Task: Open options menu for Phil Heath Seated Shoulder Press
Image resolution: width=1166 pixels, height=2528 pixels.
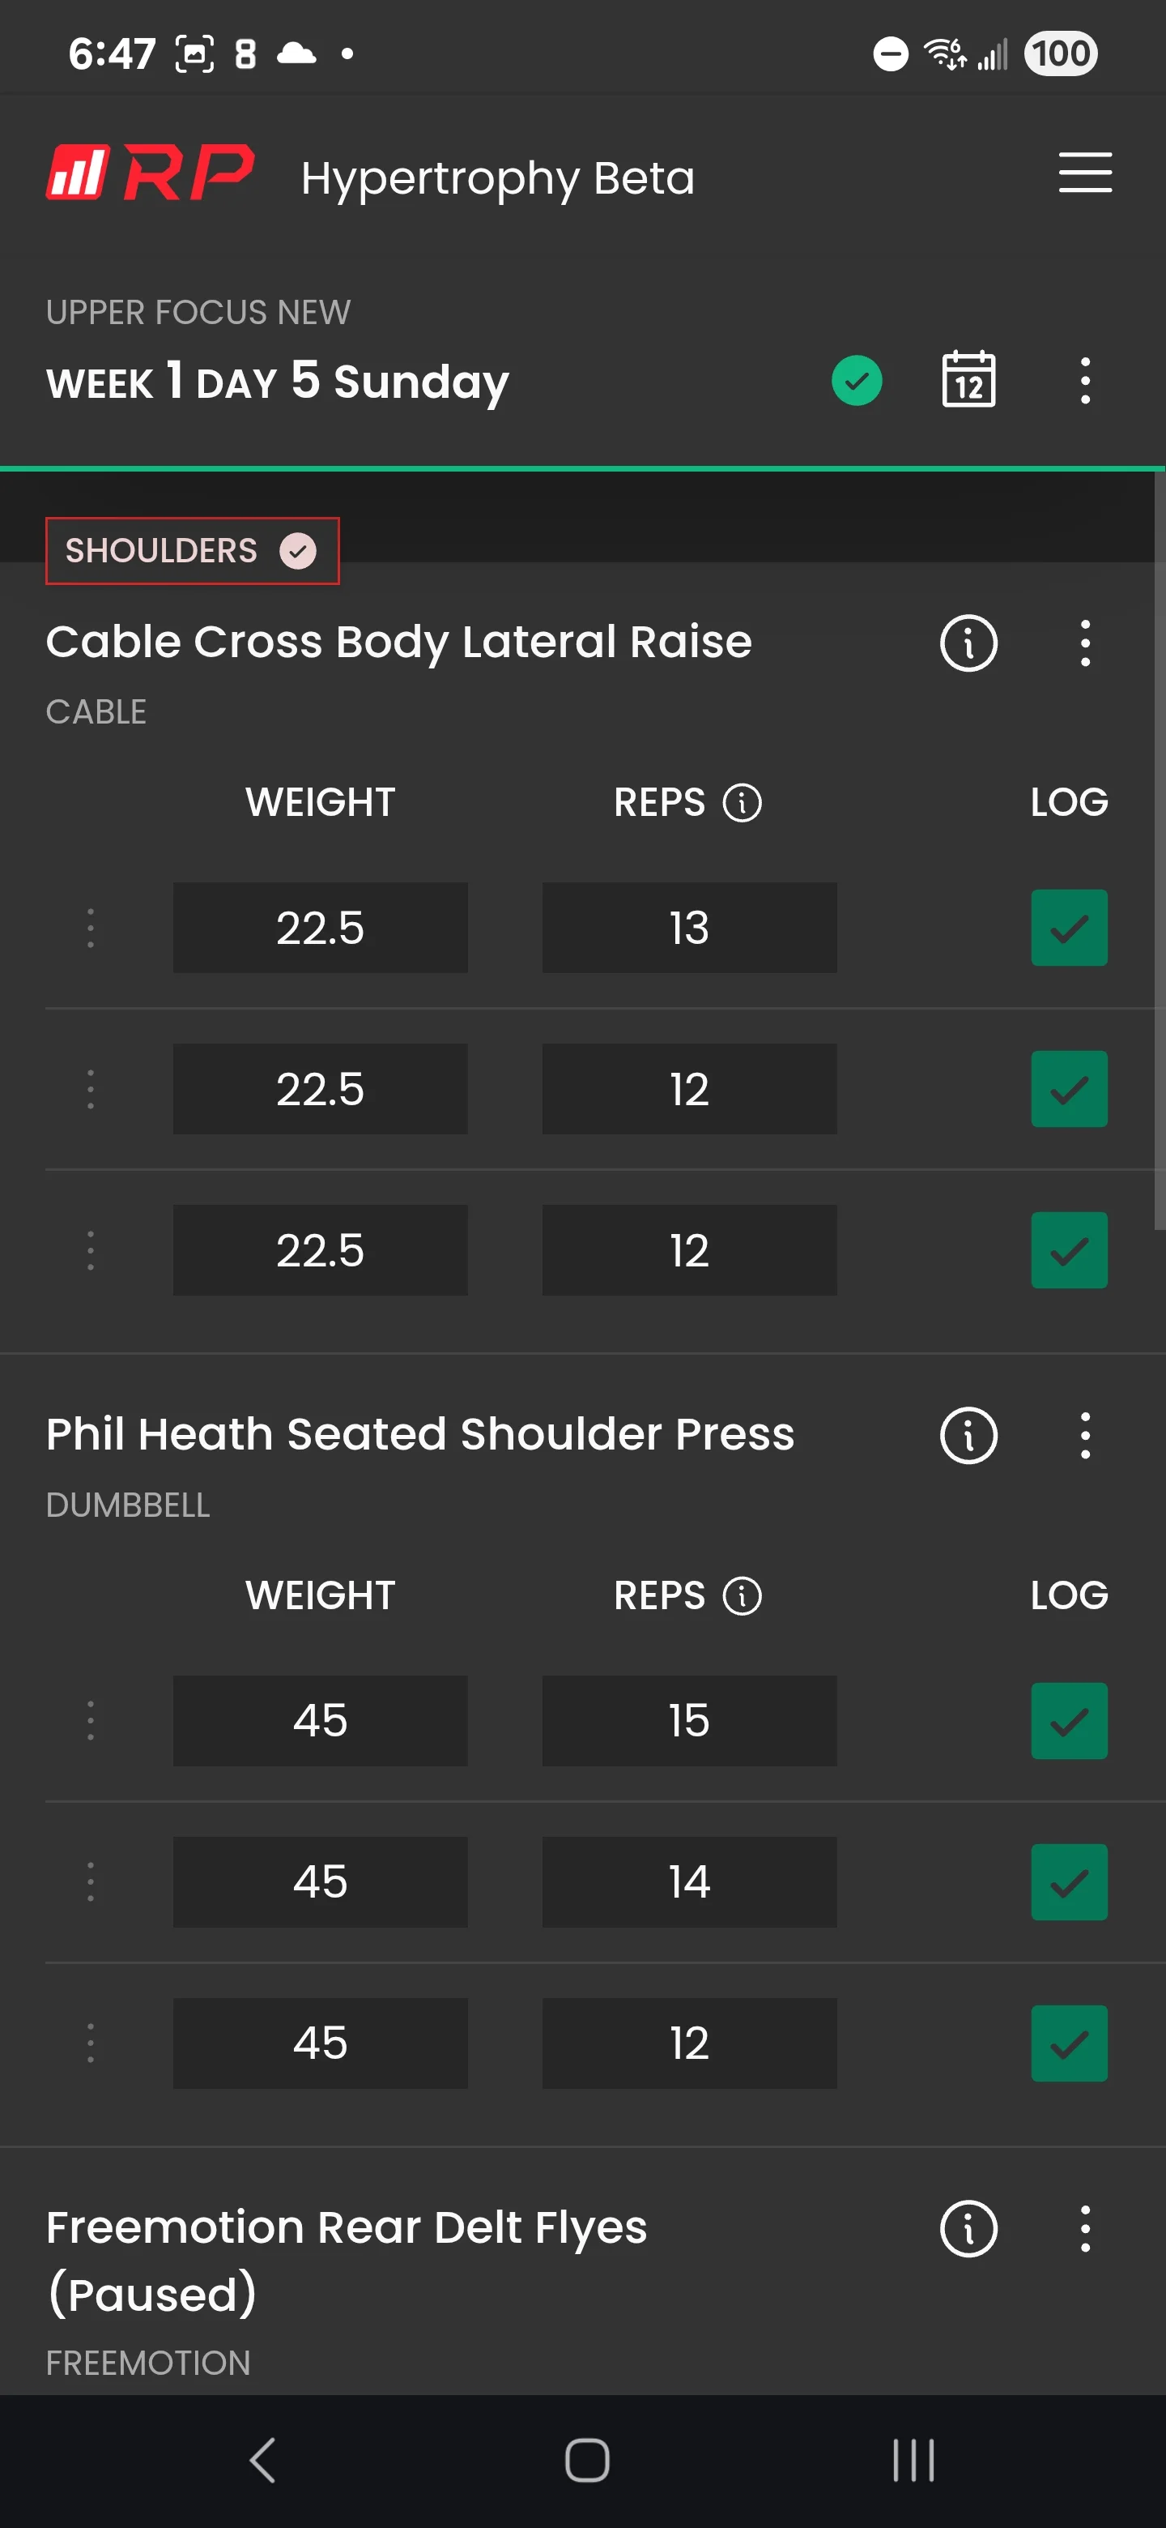Action: tap(1084, 1436)
